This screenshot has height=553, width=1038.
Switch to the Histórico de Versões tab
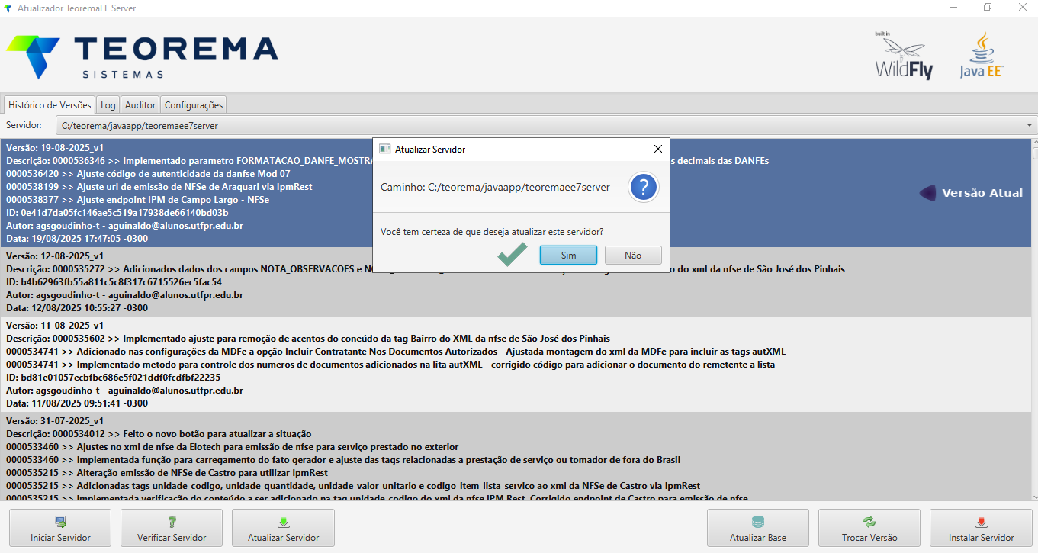click(50, 104)
